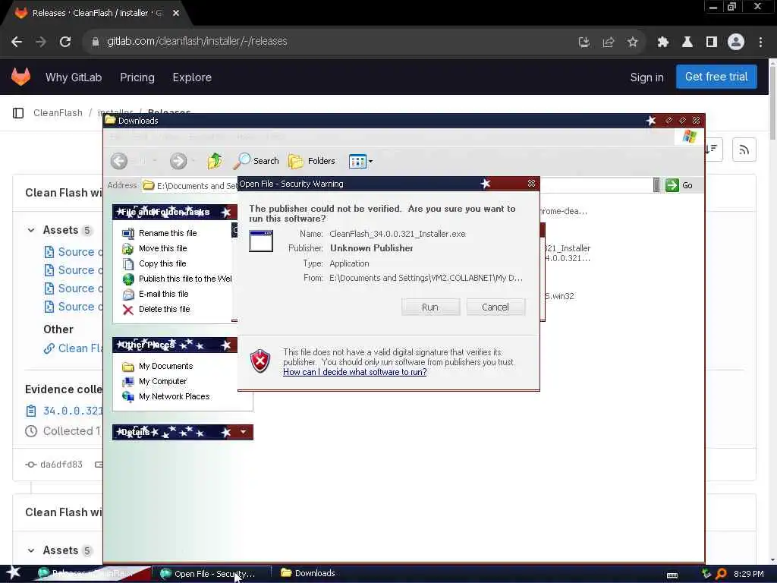
Task: Reload the page in Chrome
Action: click(65, 42)
